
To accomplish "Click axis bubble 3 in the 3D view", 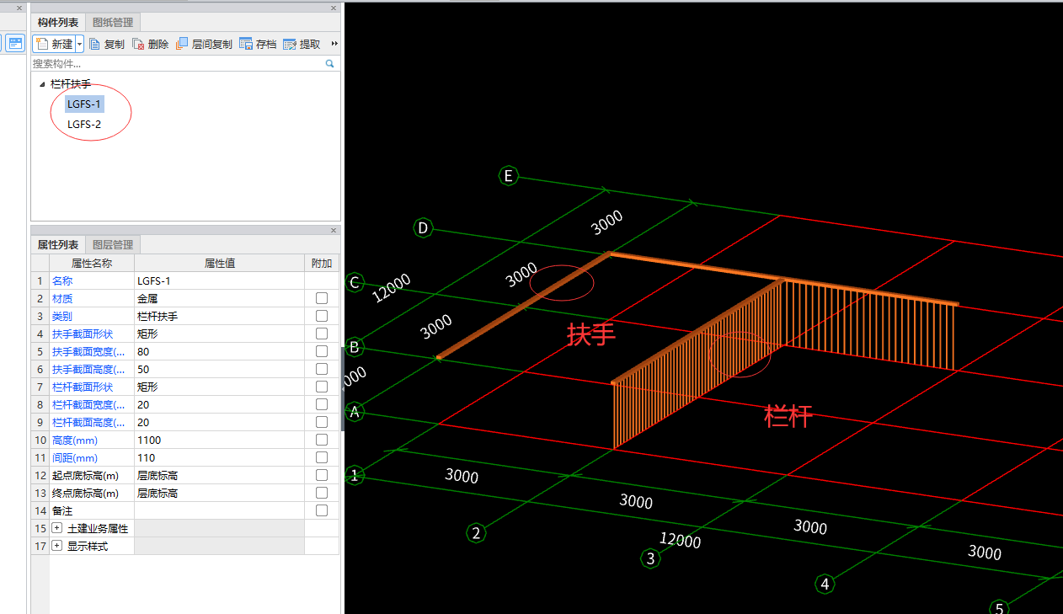I will click(649, 558).
